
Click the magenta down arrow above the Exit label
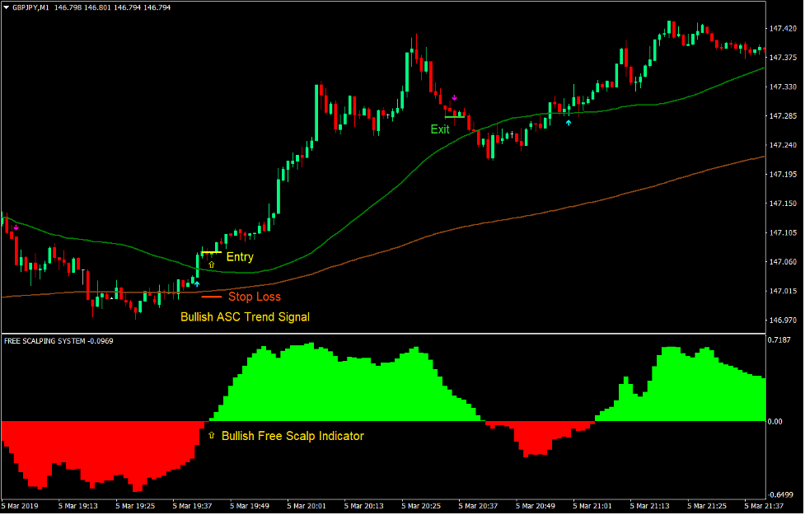click(453, 98)
